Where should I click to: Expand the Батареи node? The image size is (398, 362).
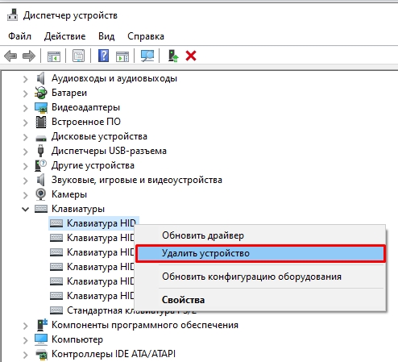pos(26,94)
